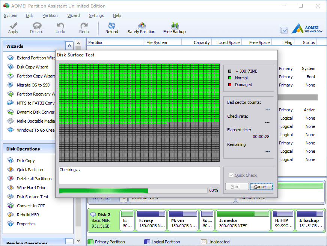Open the Help menu
The height and width of the screenshot is (246, 327).
tap(117, 15)
